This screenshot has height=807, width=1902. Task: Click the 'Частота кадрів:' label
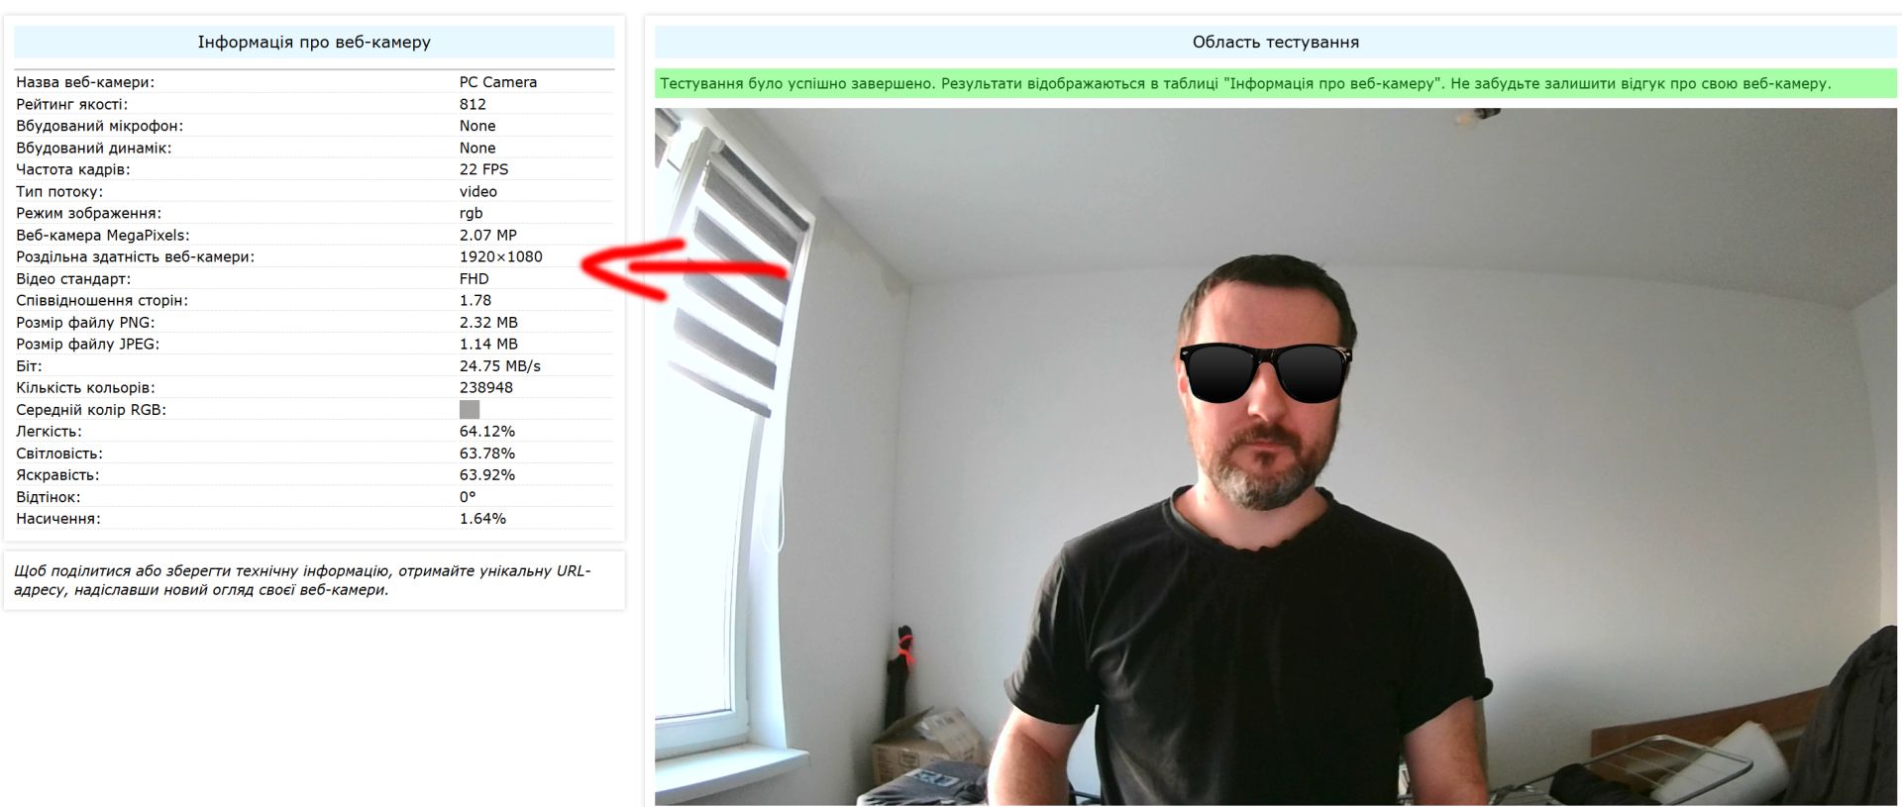coord(73,169)
